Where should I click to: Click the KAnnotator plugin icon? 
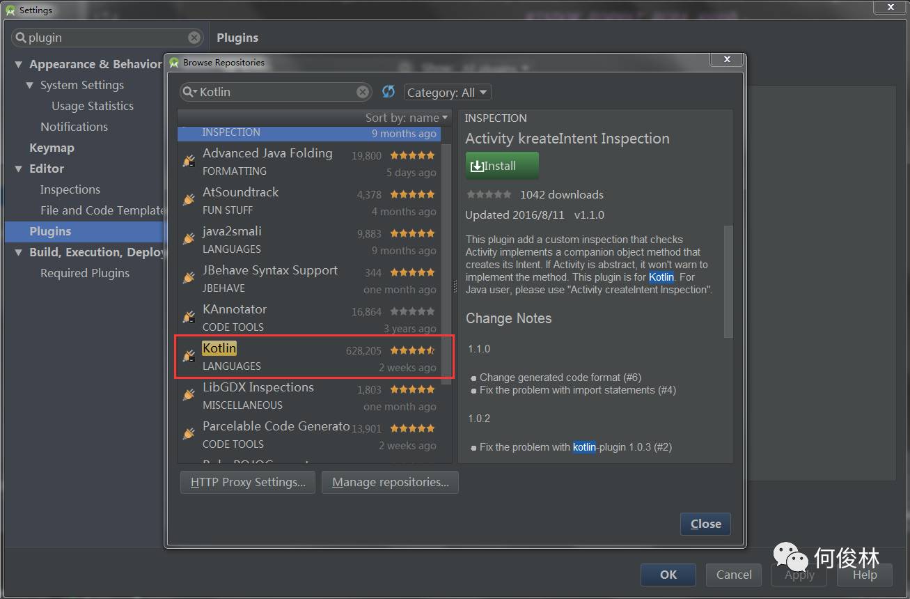pyautogui.click(x=188, y=317)
